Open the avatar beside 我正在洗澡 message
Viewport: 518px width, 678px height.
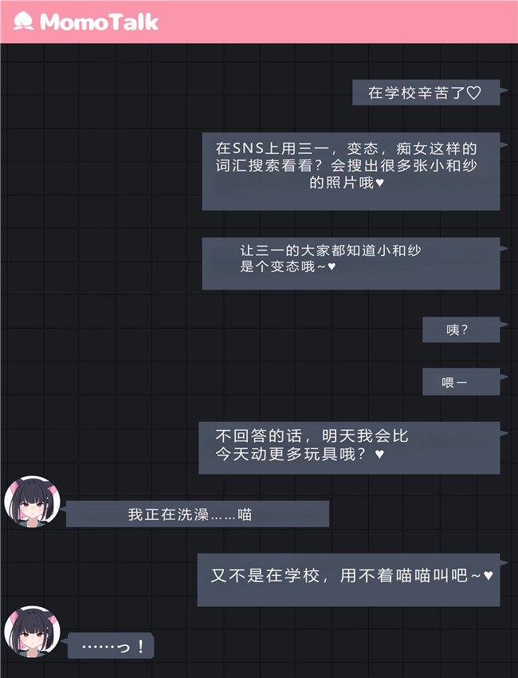pos(33,502)
